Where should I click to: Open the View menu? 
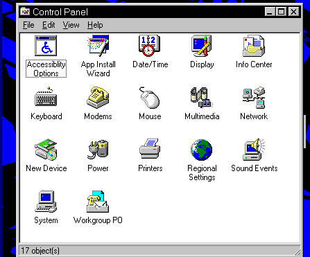(71, 25)
